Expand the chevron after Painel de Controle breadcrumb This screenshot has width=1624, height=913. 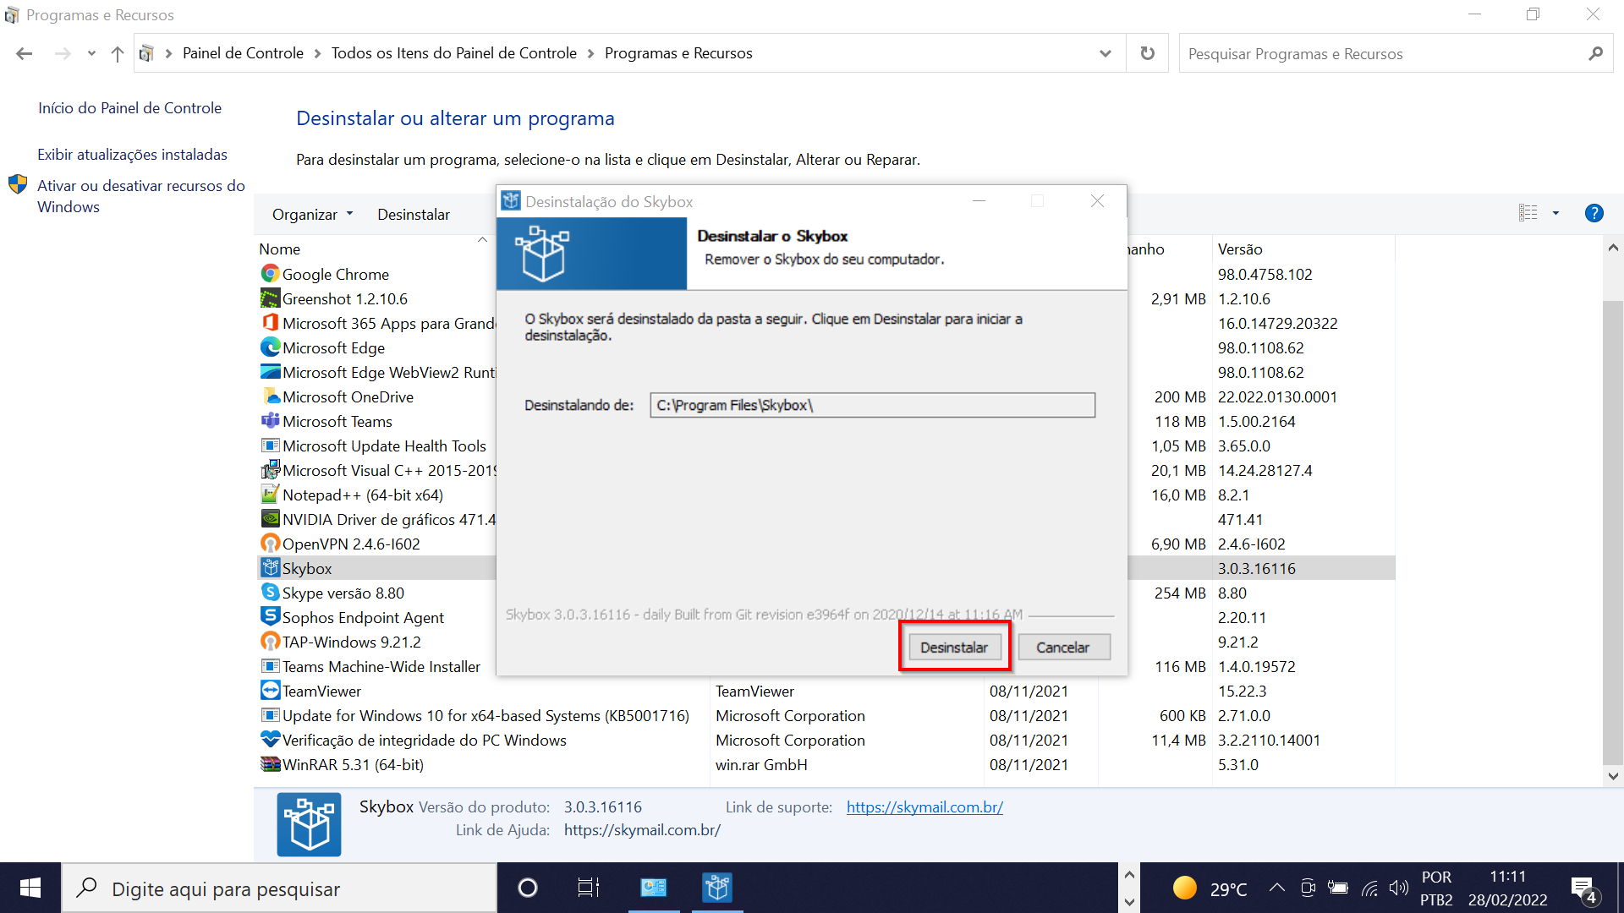[317, 53]
